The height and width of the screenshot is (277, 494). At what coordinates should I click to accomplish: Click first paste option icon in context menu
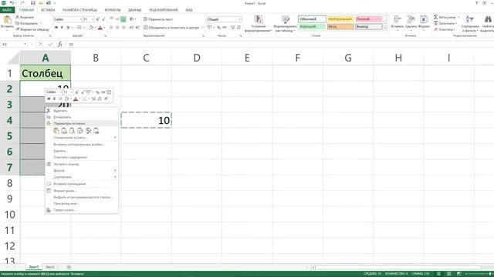click(x=56, y=131)
